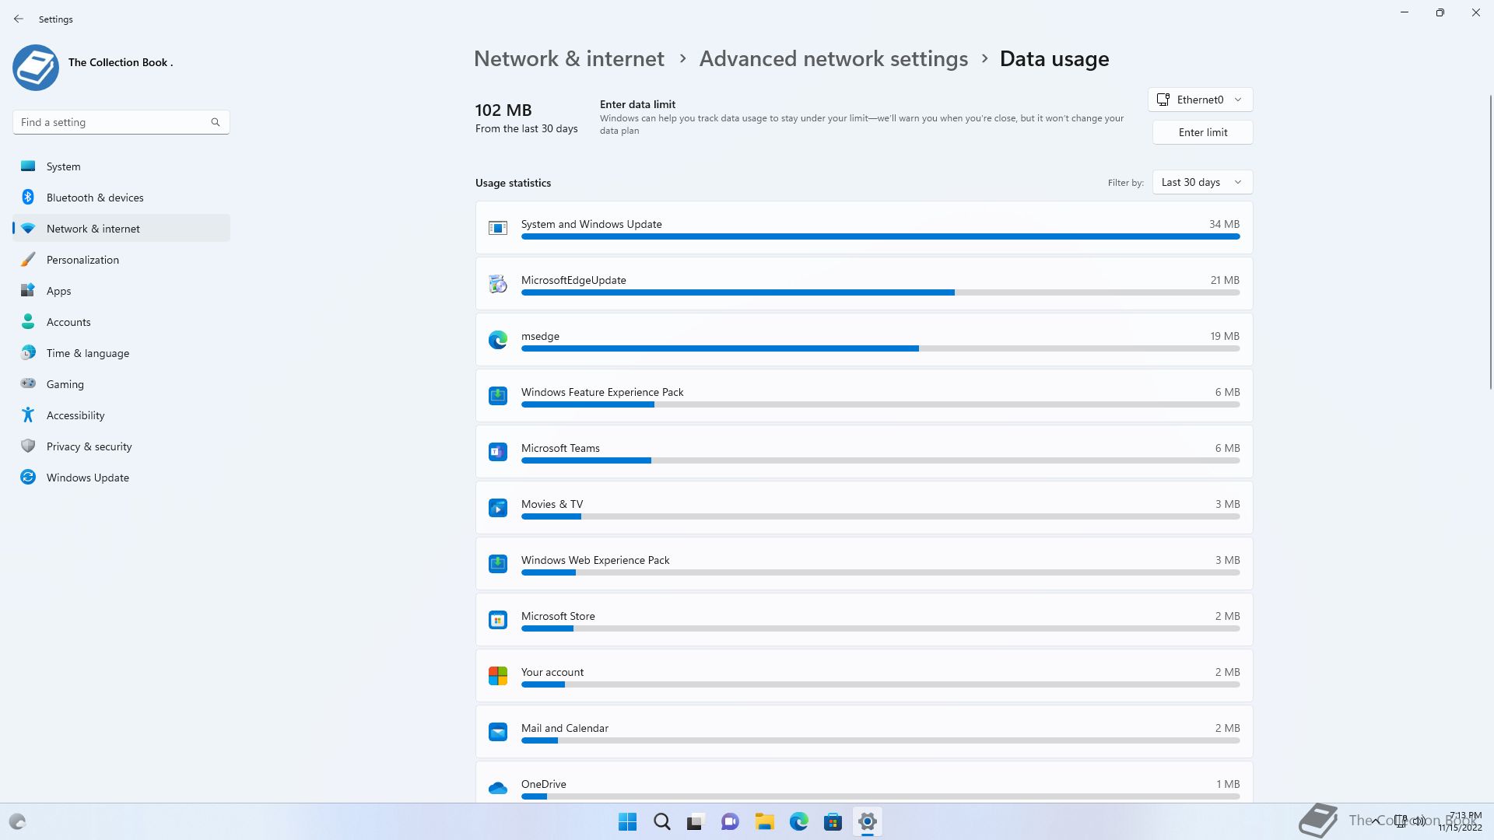Open Chat from the taskbar
1494x840 pixels.
tap(730, 822)
